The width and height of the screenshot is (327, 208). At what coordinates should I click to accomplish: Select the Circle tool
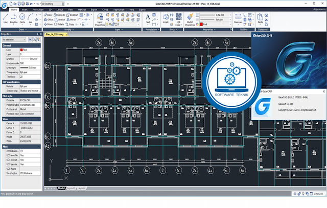coord(22,18)
